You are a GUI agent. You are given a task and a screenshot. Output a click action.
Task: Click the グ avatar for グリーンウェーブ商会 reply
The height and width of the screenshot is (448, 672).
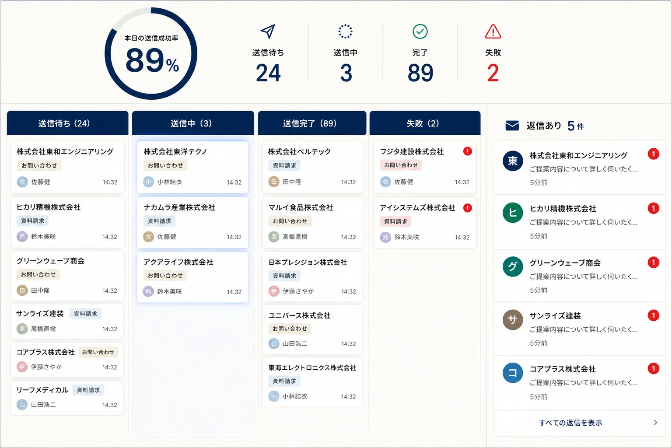[x=513, y=266]
